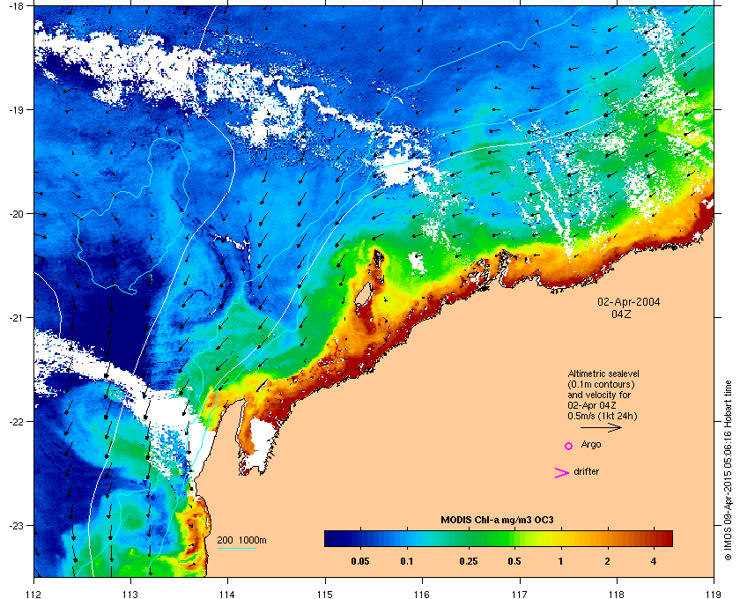Click the colorbar tick label 1
The image size is (740, 599).
[560, 561]
